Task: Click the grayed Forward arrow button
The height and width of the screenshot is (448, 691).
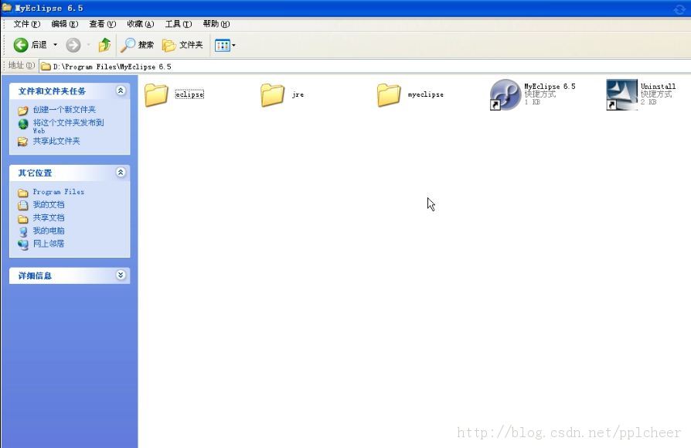Action: coord(73,45)
